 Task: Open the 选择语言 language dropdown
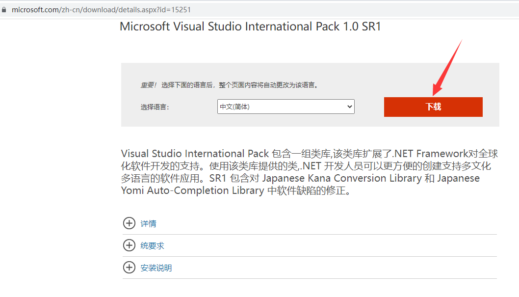pyautogui.click(x=285, y=107)
